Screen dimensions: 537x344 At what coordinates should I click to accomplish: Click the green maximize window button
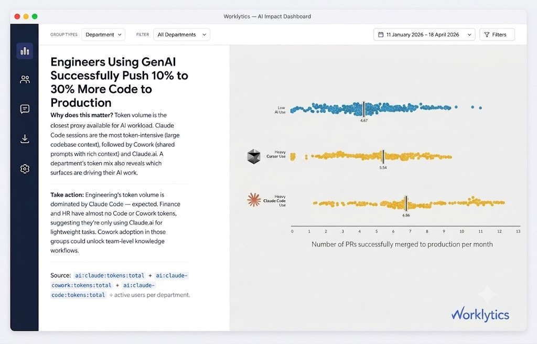coord(35,16)
